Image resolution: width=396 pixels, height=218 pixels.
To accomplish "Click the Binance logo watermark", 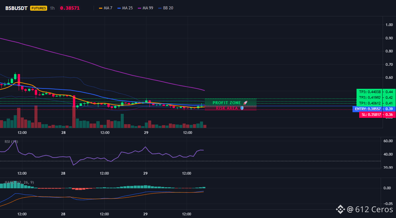I will (340, 209).
